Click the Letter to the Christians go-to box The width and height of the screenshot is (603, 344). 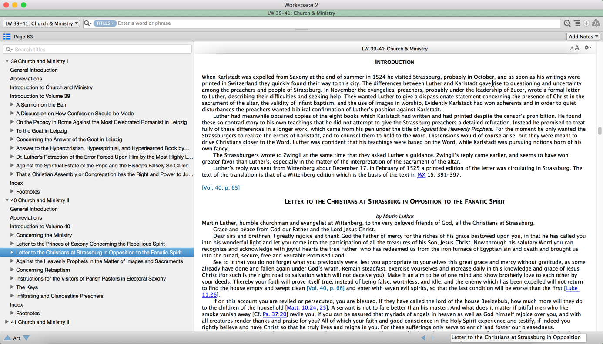(x=519, y=337)
